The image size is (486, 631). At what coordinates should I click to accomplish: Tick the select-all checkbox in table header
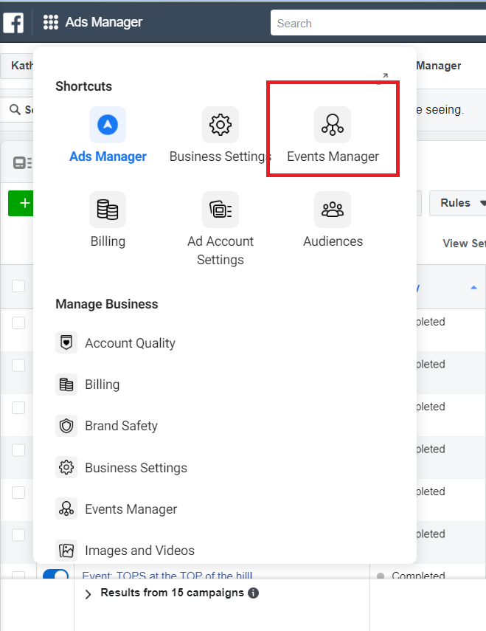coord(18,286)
